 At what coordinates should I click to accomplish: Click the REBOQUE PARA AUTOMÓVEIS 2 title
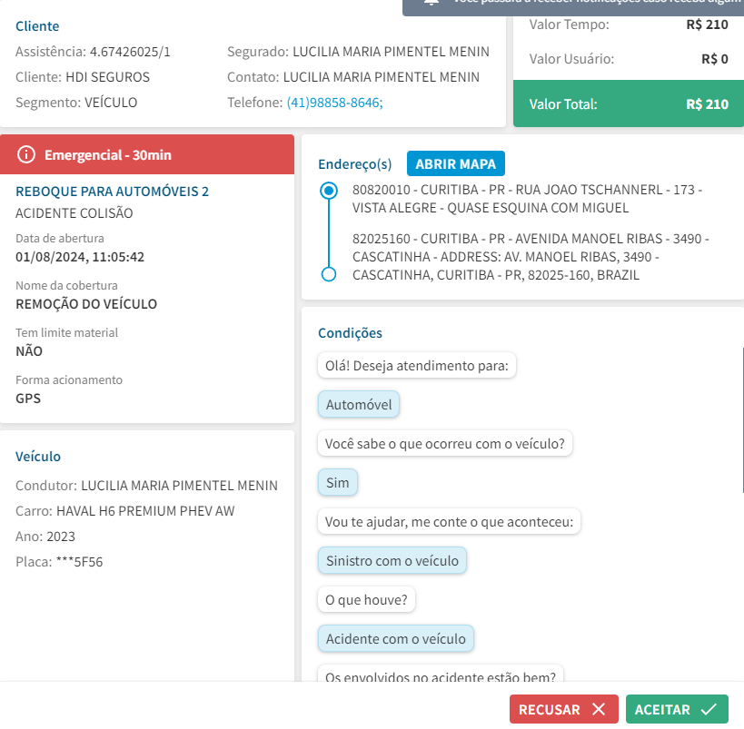(113, 192)
